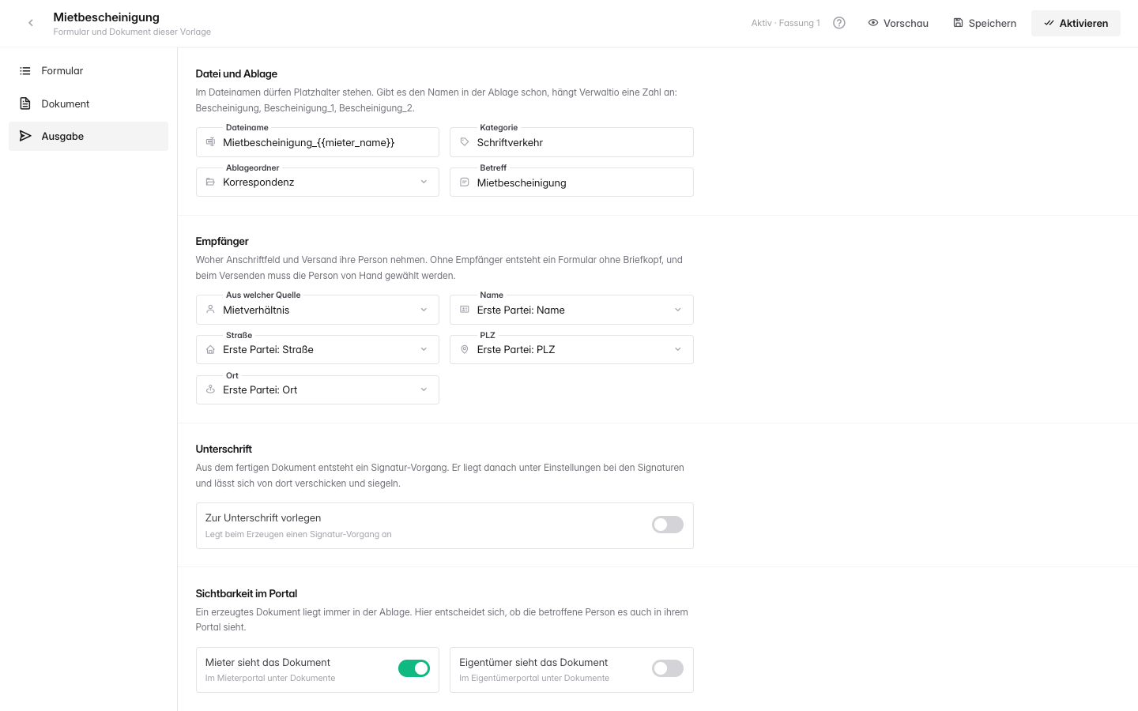Click the Betreff field containing Mietbescheinigung
Viewport: 1138px width, 711px height.
(x=571, y=182)
